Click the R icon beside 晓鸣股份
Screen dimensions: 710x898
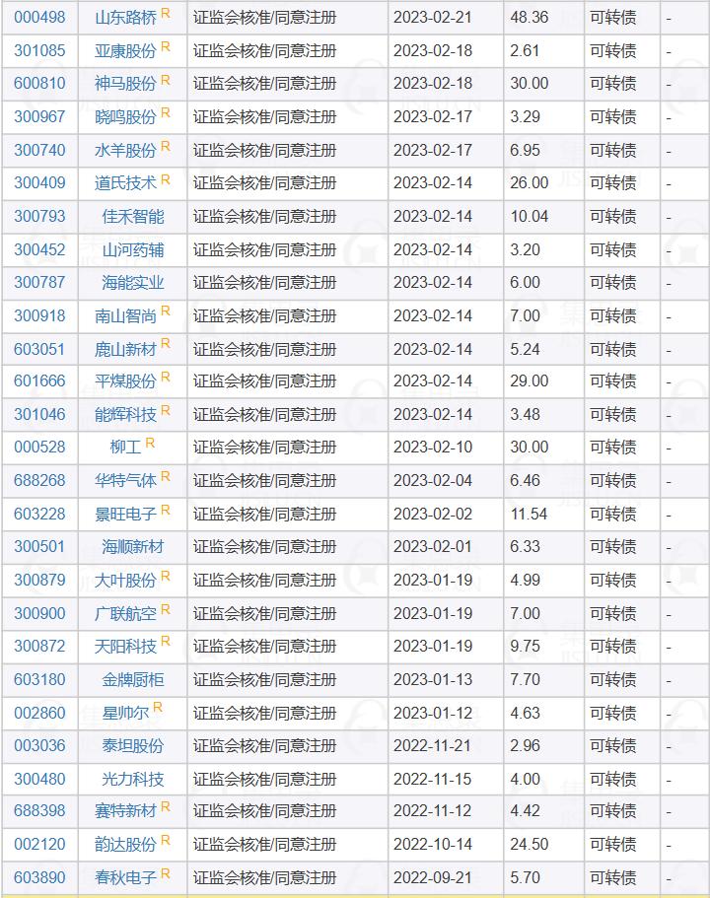[166, 112]
